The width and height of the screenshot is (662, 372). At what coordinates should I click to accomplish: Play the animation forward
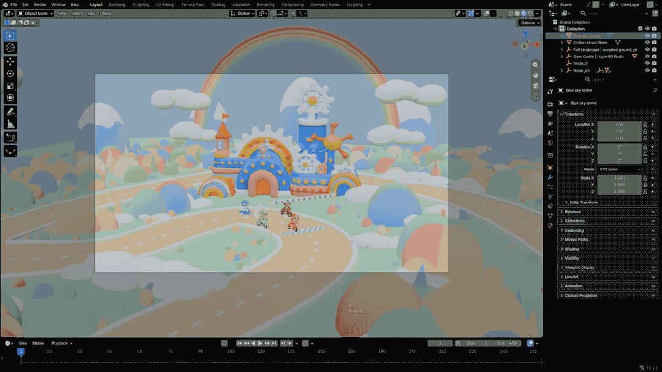[x=260, y=343]
